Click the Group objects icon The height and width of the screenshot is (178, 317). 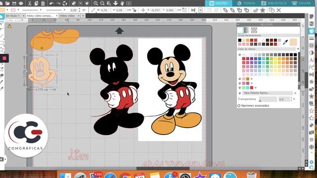coord(209,10)
